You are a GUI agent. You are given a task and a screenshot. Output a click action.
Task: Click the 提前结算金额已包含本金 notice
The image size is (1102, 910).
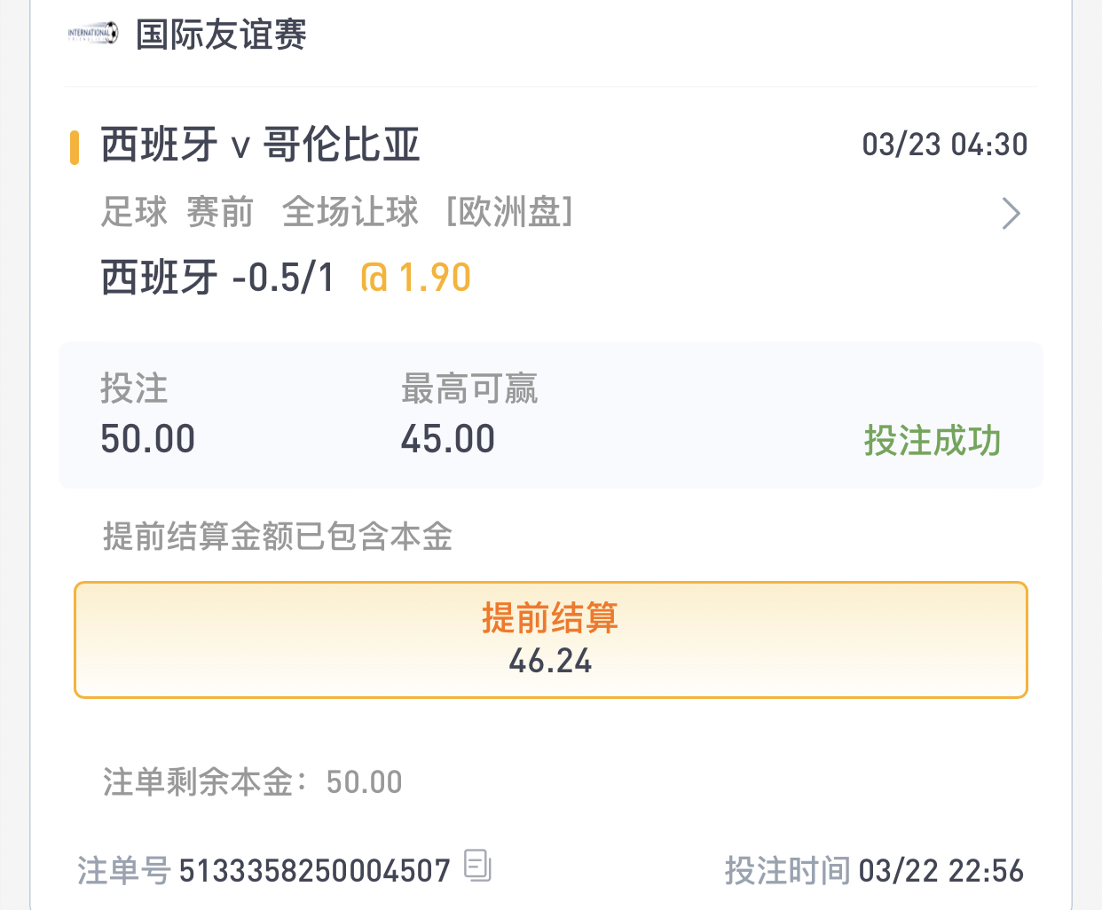(278, 537)
